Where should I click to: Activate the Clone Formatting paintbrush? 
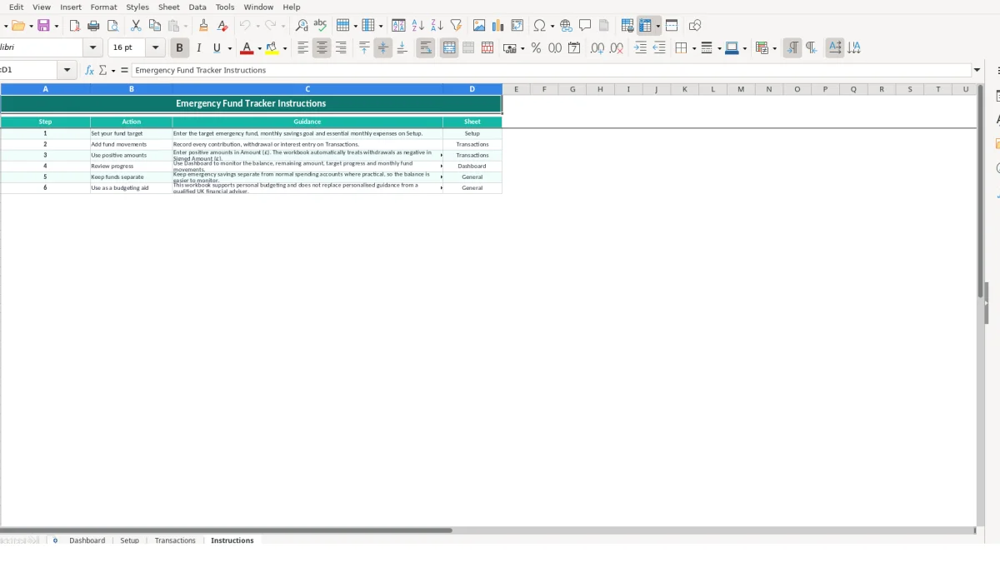click(x=203, y=26)
